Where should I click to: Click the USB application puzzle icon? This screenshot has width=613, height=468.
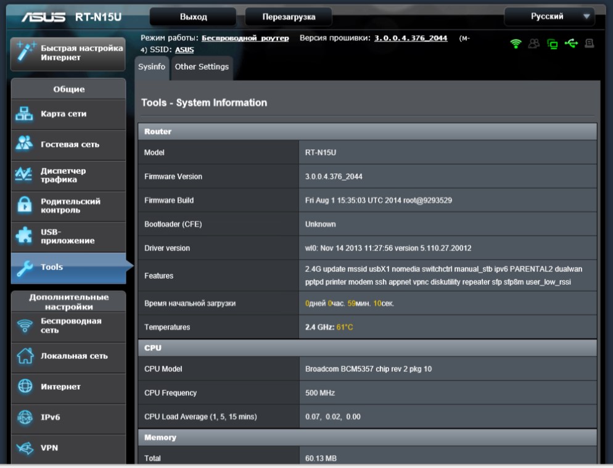pos(25,236)
